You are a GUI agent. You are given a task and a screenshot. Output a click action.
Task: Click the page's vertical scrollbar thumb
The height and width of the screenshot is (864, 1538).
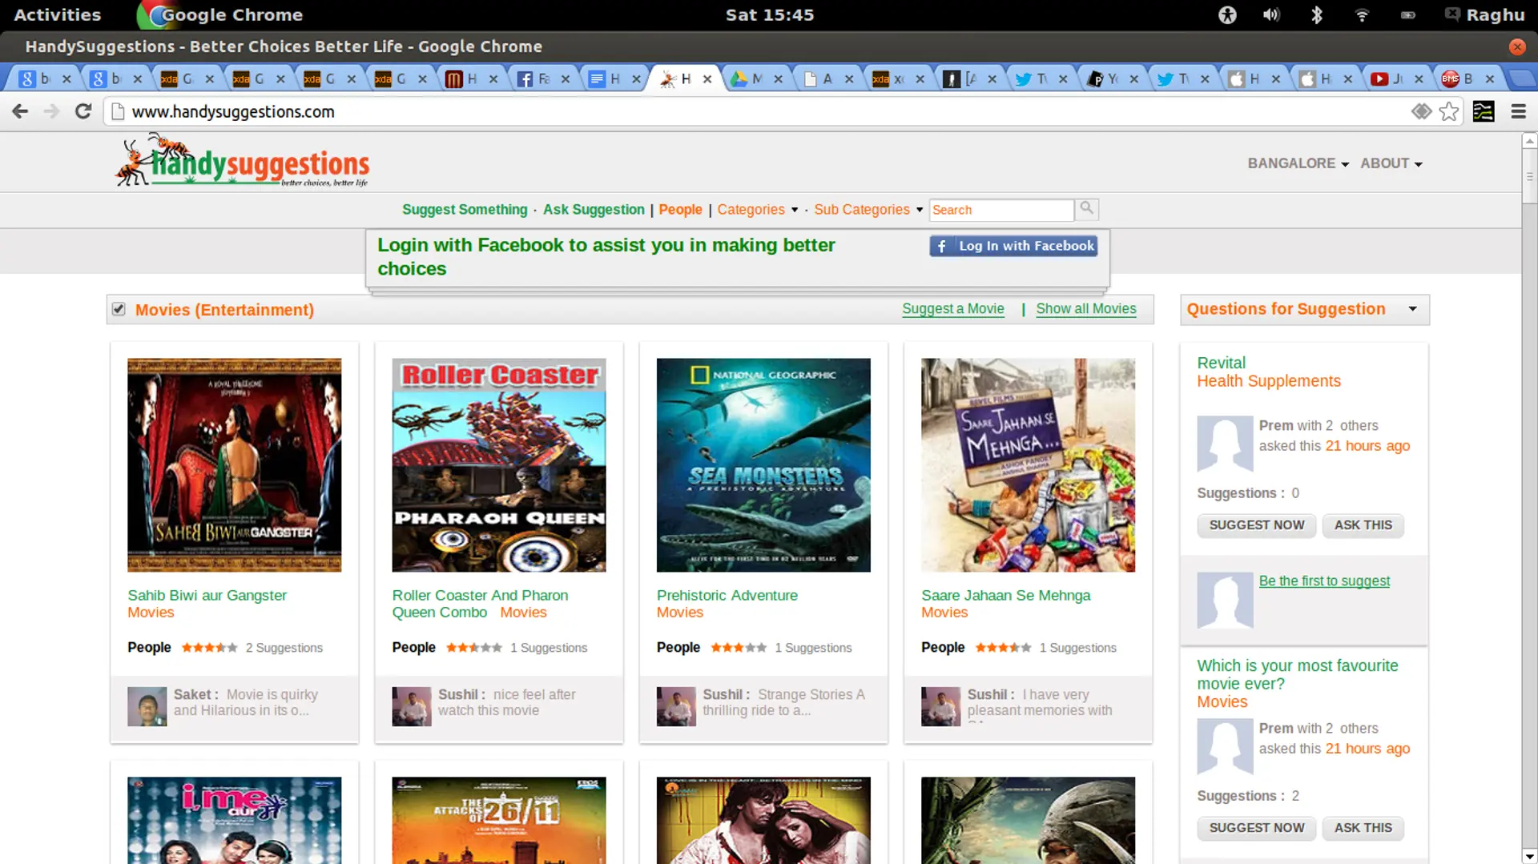click(x=1529, y=175)
